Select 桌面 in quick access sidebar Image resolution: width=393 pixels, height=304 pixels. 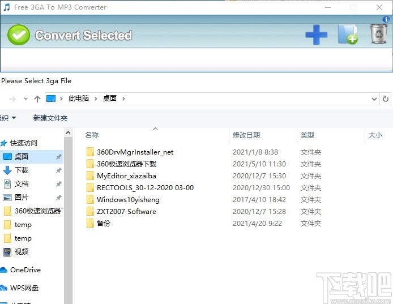[x=32, y=157]
